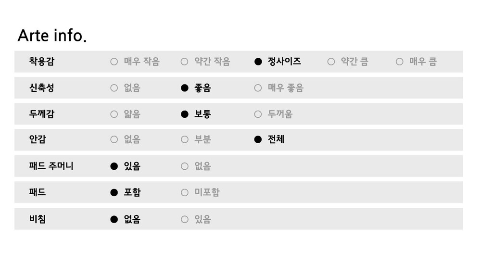Pick 있음 for 비침
481x276 pixels.
(x=184, y=219)
